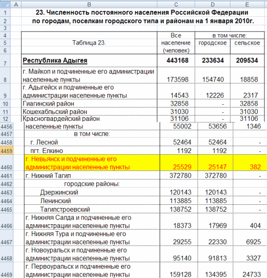The height and width of the screenshot is (278, 267).
Task: Click Гиагинский район cell
Action: (89, 103)
